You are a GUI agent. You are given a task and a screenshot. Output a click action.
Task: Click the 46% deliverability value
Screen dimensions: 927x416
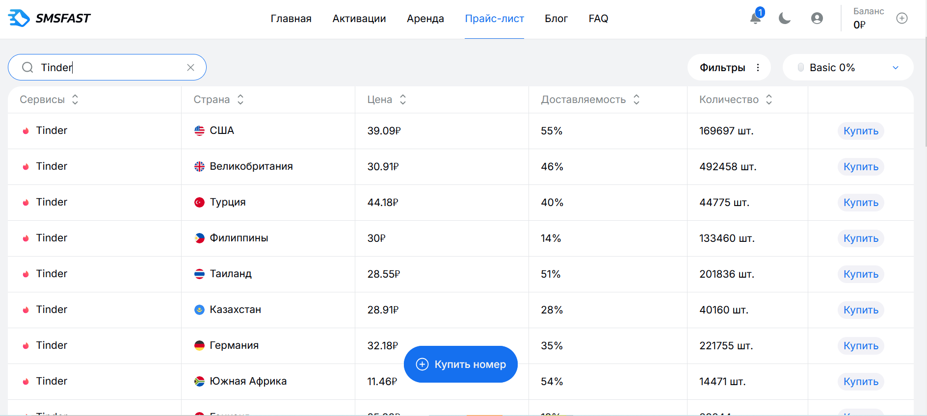pyautogui.click(x=552, y=167)
